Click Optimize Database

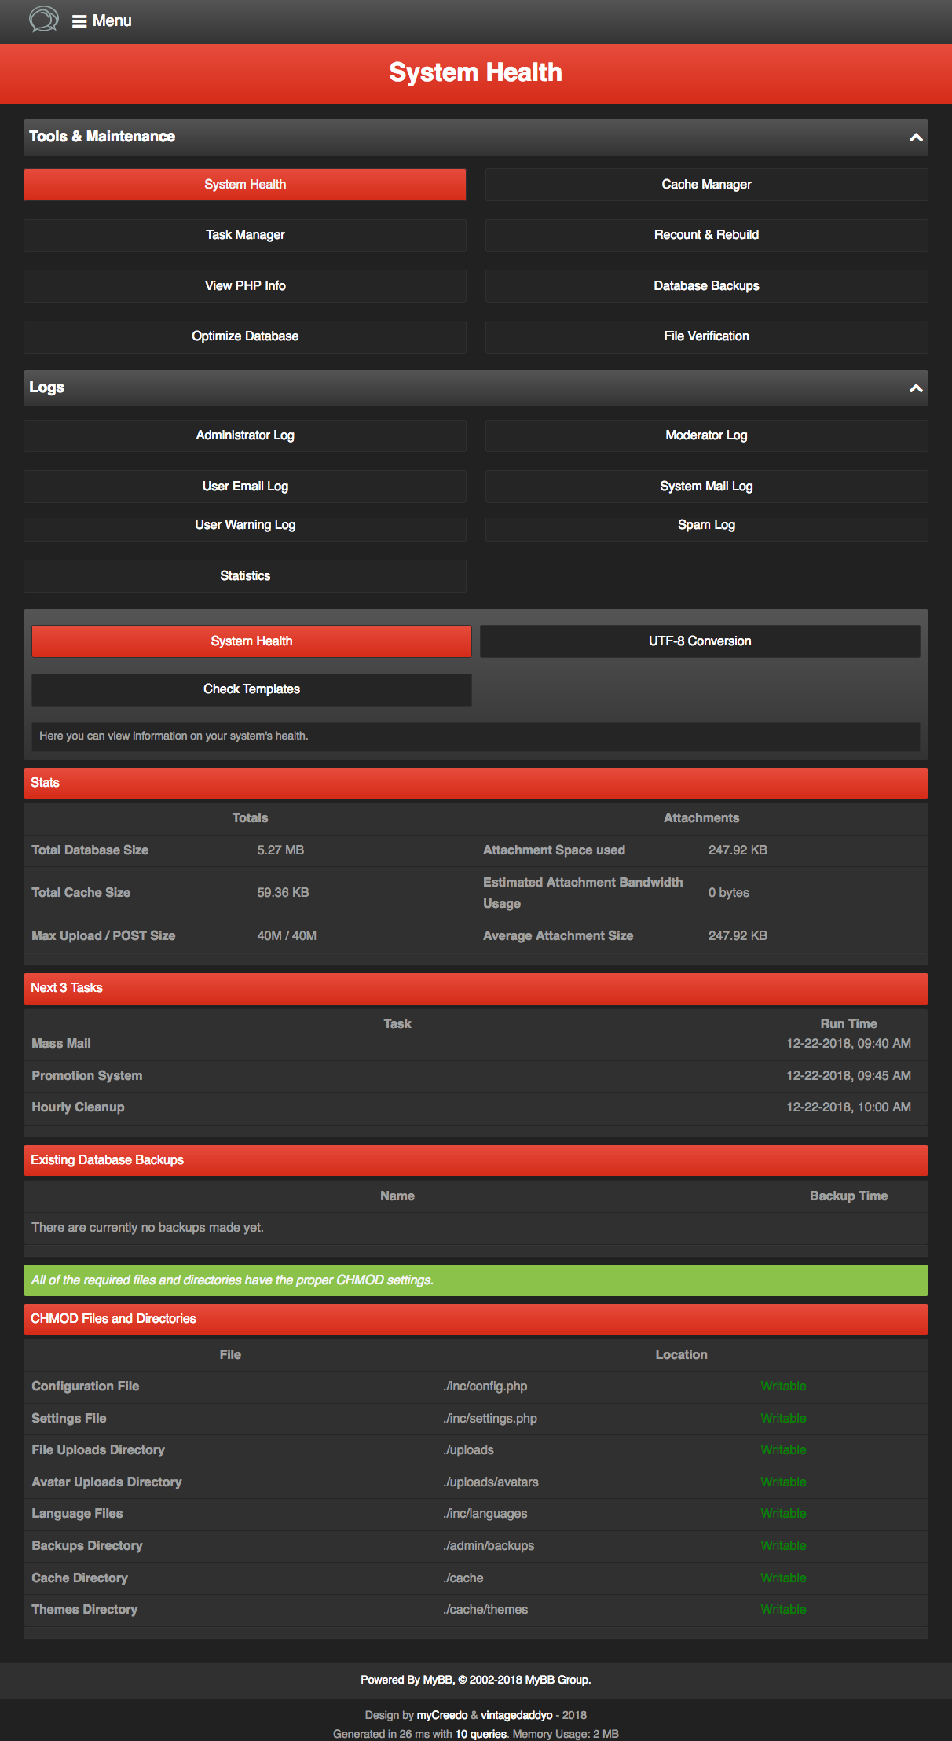pos(245,336)
